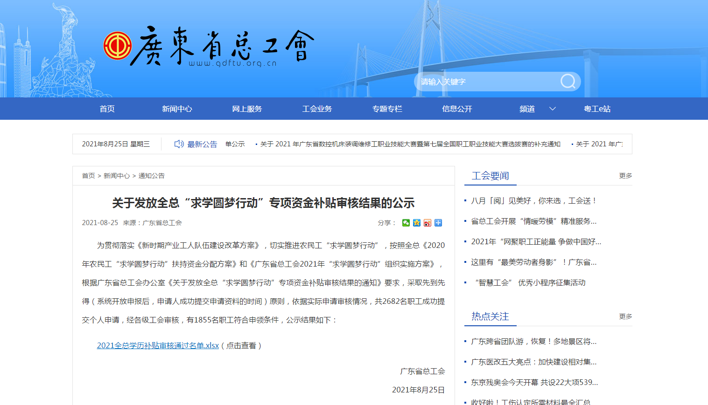Open the 新闻中心 navigation menu
The width and height of the screenshot is (708, 405).
coord(177,109)
